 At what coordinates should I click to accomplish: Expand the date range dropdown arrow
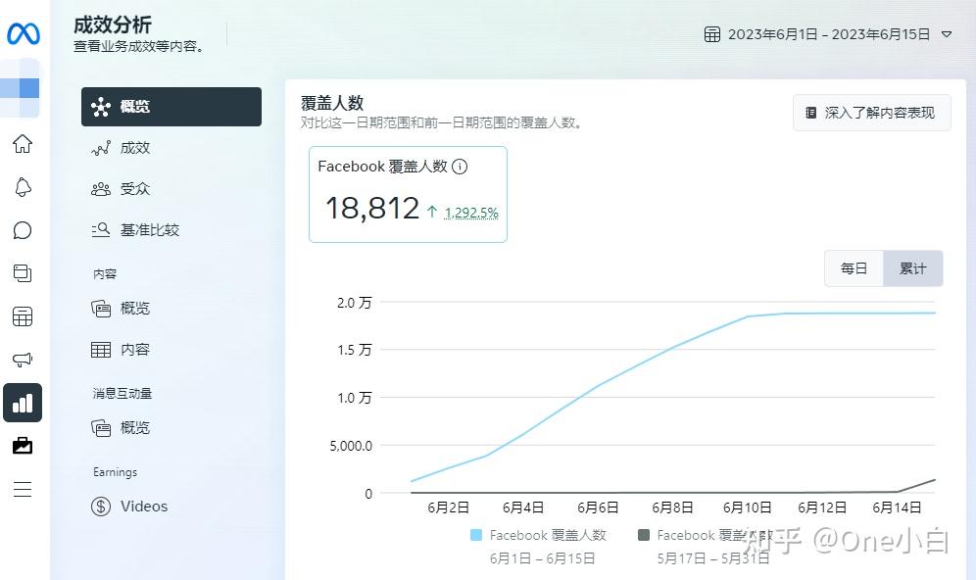947,34
